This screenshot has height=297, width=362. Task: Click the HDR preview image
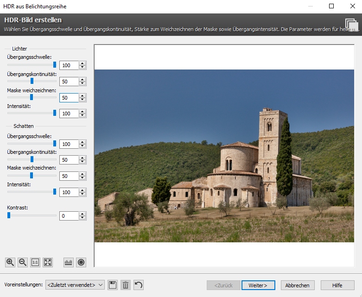click(x=224, y=156)
